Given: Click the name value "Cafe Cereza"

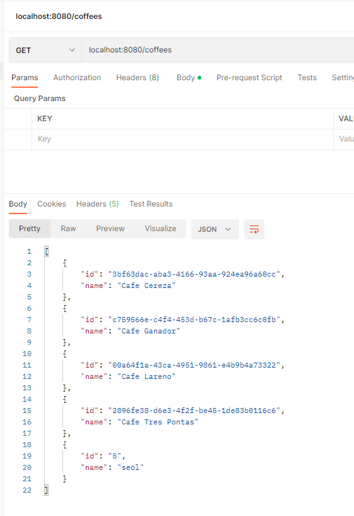Looking at the screenshot, I should click(x=146, y=285).
